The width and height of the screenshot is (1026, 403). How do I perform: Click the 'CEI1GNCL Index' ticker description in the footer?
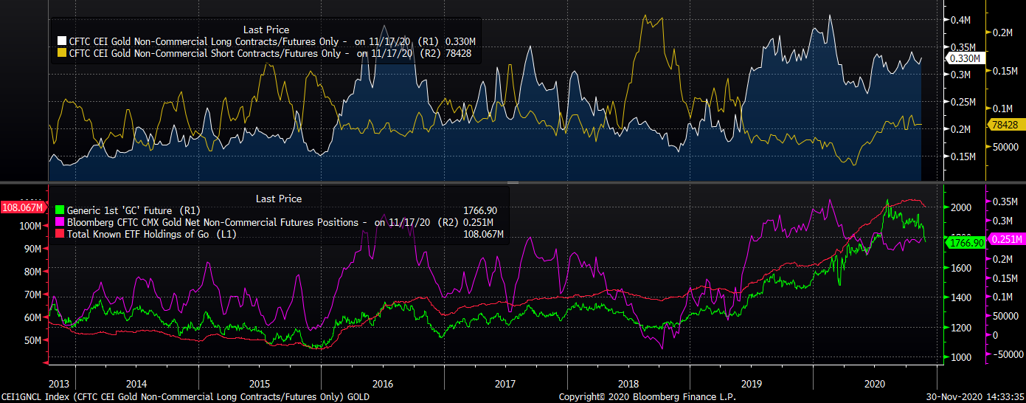[184, 397]
